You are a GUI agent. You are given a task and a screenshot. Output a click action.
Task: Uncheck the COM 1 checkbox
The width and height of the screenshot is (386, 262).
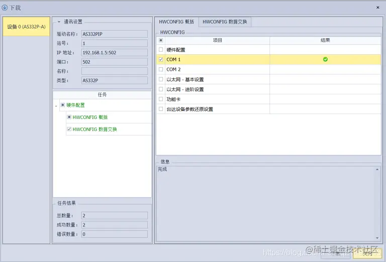click(x=161, y=60)
